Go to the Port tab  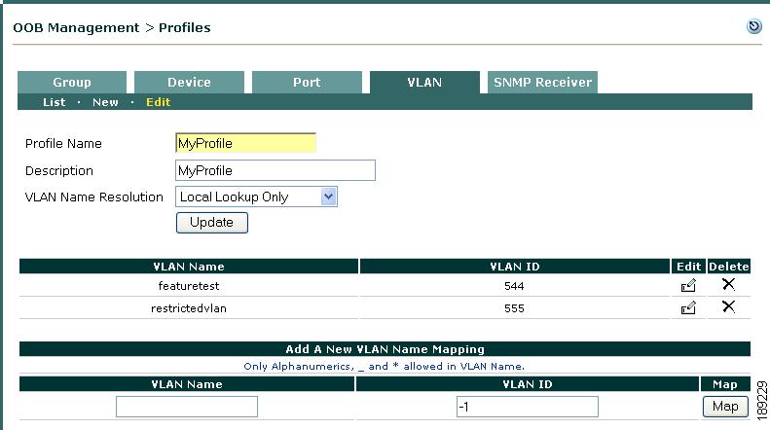pyautogui.click(x=307, y=82)
